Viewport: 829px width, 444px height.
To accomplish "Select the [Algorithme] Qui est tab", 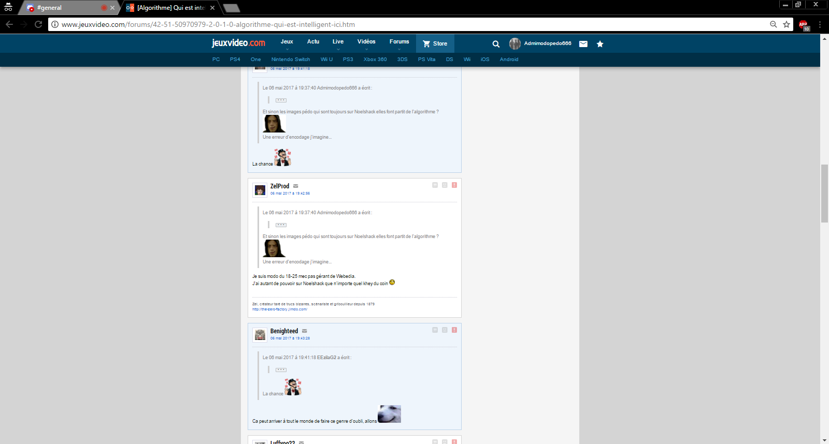I will coord(171,8).
